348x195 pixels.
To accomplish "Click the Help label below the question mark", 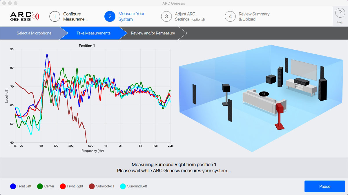I will (x=340, y=22).
